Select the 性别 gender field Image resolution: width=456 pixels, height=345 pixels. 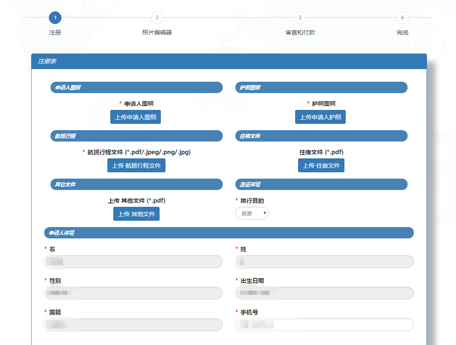(133, 293)
